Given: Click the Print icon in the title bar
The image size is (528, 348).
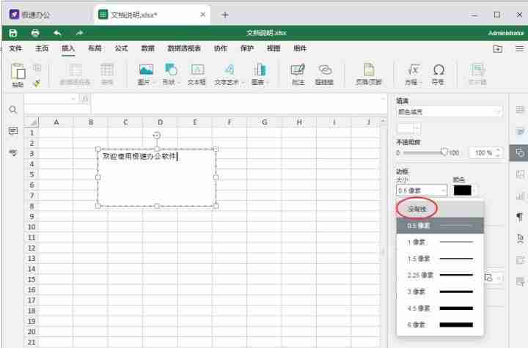Looking at the screenshot, I should tap(35, 33).
